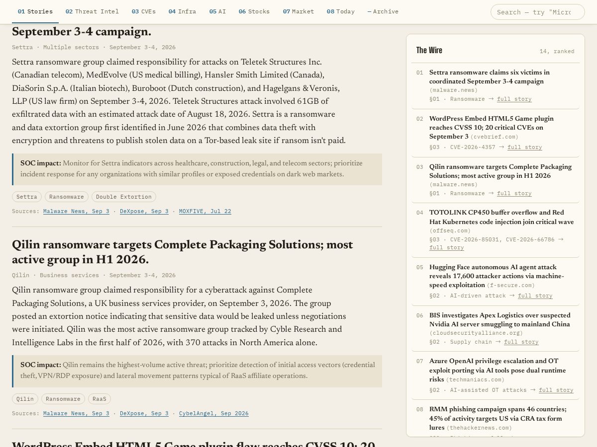The image size is (597, 447).
Task: Open Malware News source under the Settra story
Action: click(x=76, y=211)
